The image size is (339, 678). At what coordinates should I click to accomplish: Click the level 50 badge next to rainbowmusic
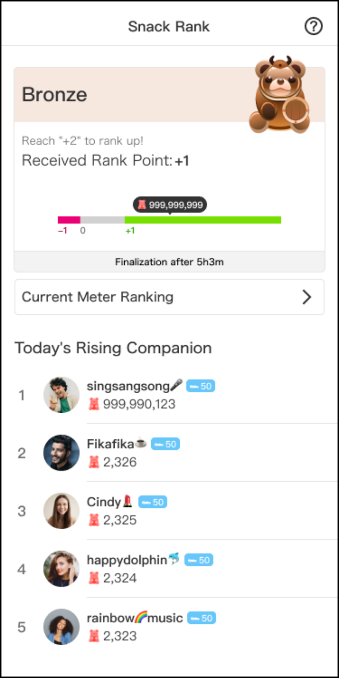pos(202,618)
